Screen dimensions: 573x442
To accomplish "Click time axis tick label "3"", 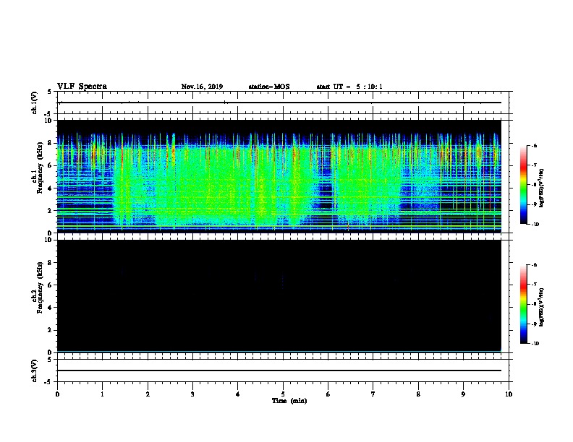I will [x=192, y=394].
